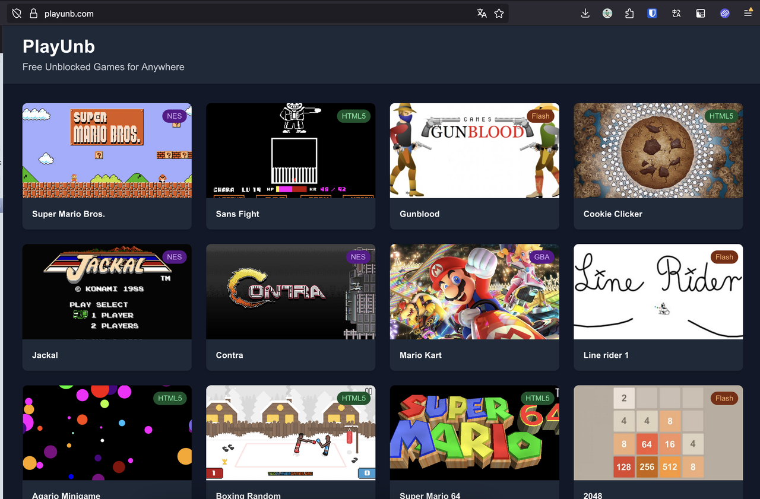
Task: Click the Bitwarden shield extension icon
Action: (x=652, y=14)
